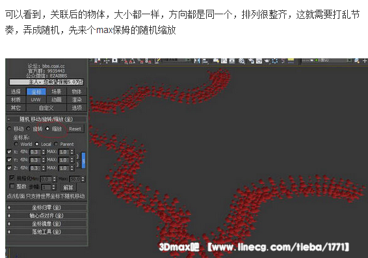
Task: Uncheck the Y axis checkbox
Action: [9, 159]
